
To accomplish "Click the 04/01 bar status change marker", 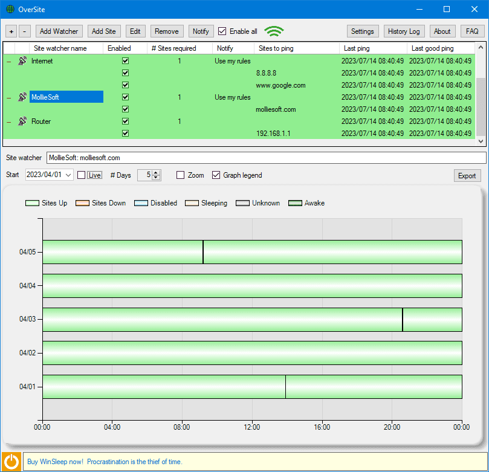I will tap(285, 387).
